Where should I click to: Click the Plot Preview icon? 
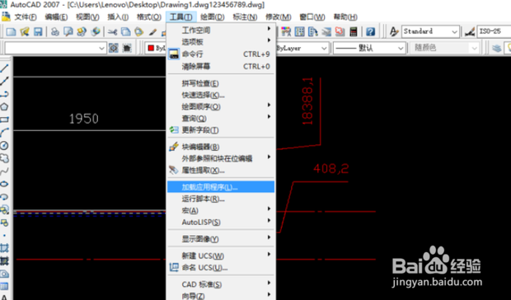pos(68,31)
